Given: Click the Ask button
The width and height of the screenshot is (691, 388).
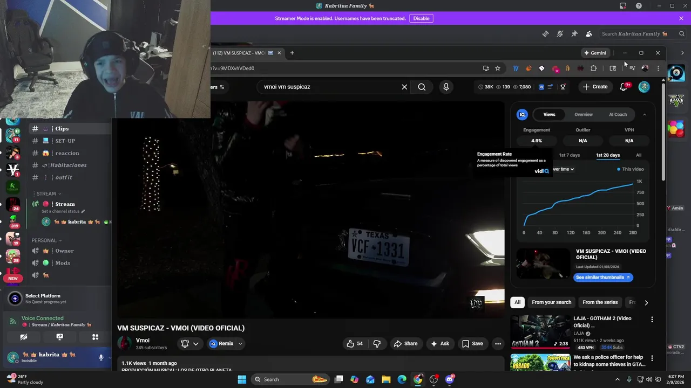Looking at the screenshot, I should coord(439,344).
